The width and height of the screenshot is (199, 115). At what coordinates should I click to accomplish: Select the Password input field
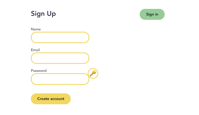(x=60, y=79)
